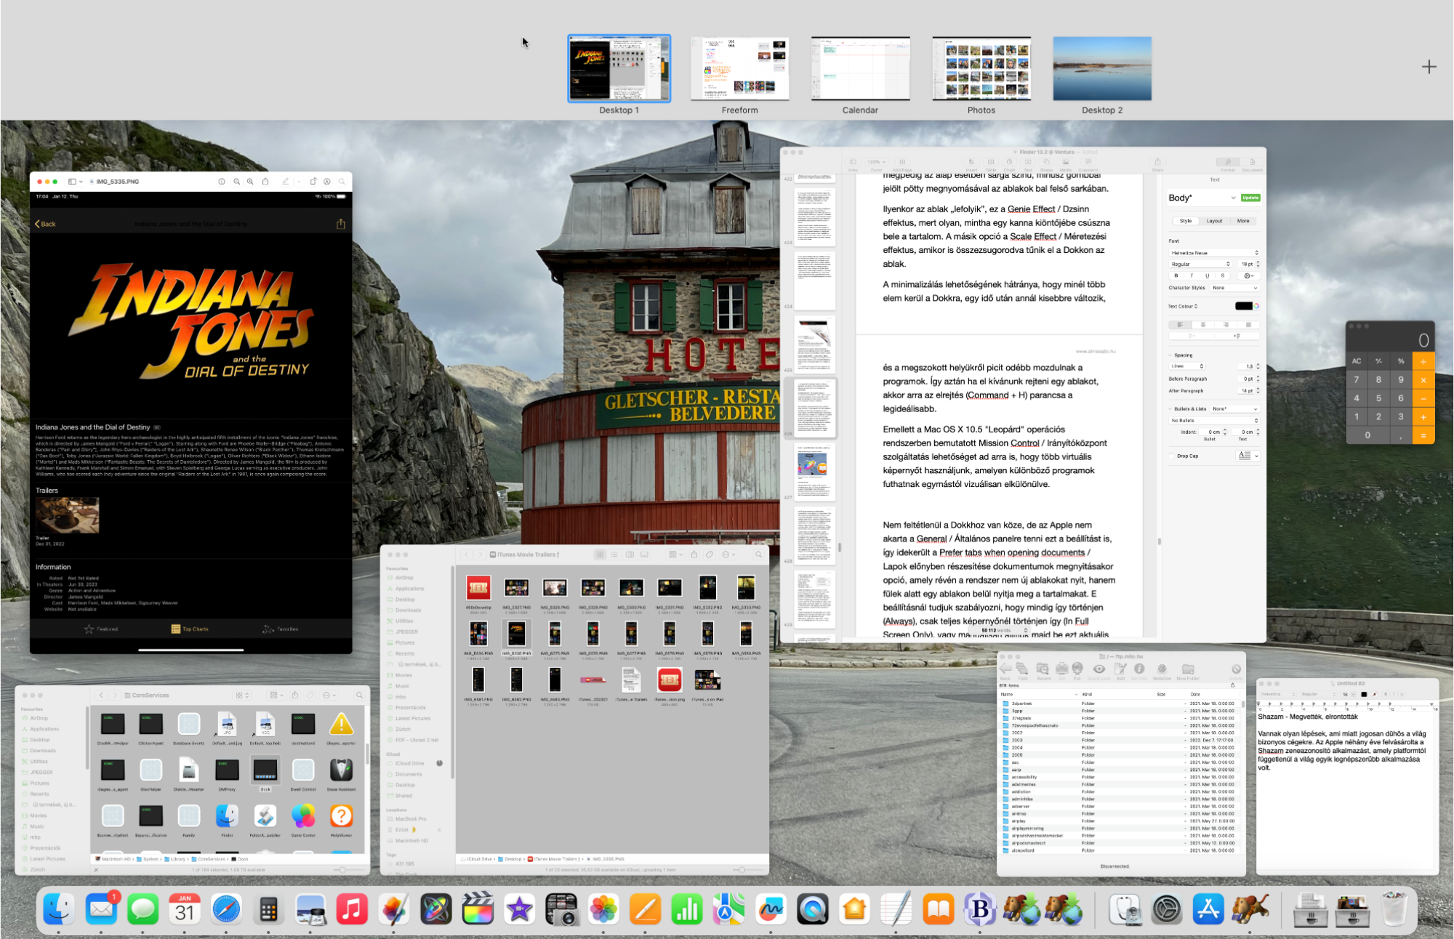Switch to Desktop 1 space

[x=619, y=68]
